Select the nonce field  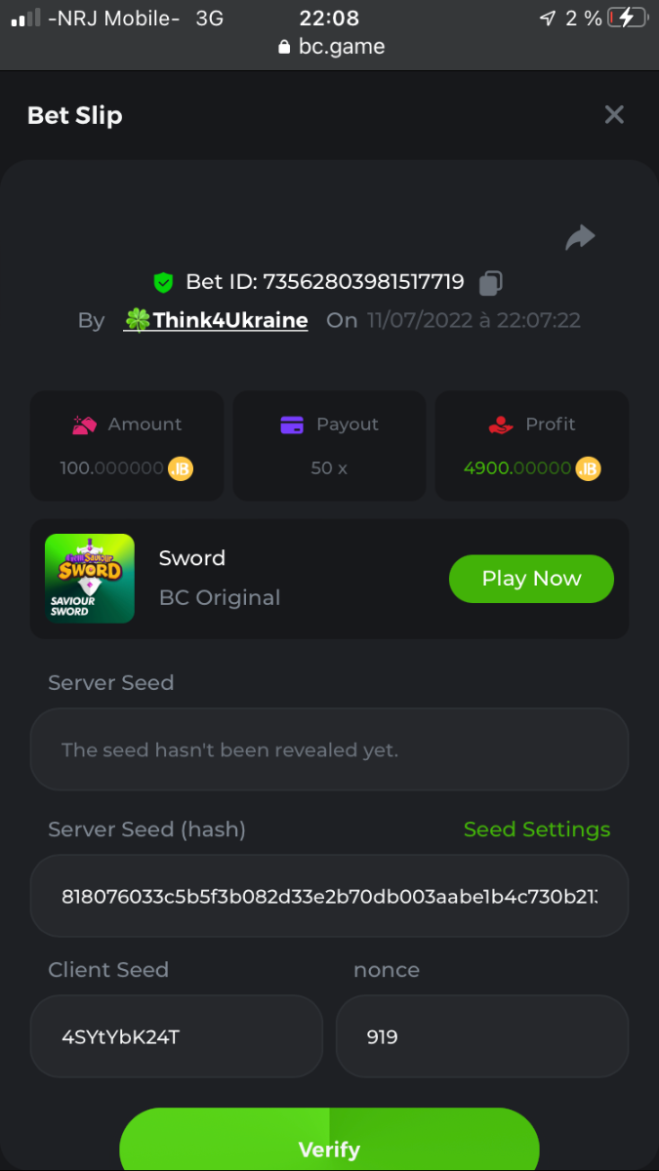click(481, 1036)
